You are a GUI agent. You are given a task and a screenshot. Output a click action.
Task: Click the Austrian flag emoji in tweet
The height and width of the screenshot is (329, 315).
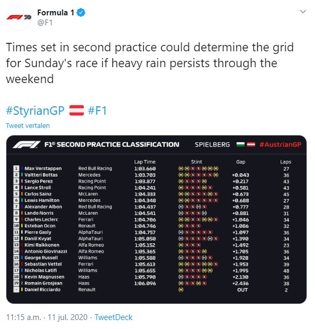(76, 111)
